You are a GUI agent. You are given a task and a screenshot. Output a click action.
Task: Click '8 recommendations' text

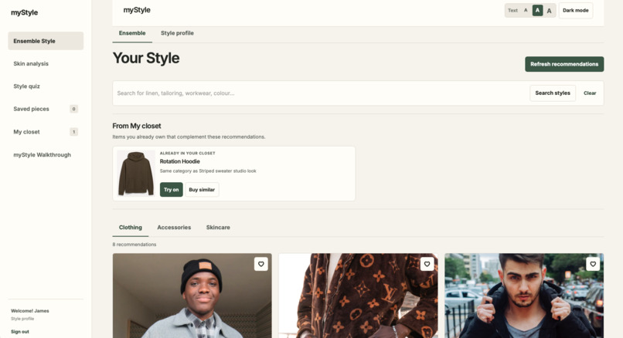click(x=134, y=245)
